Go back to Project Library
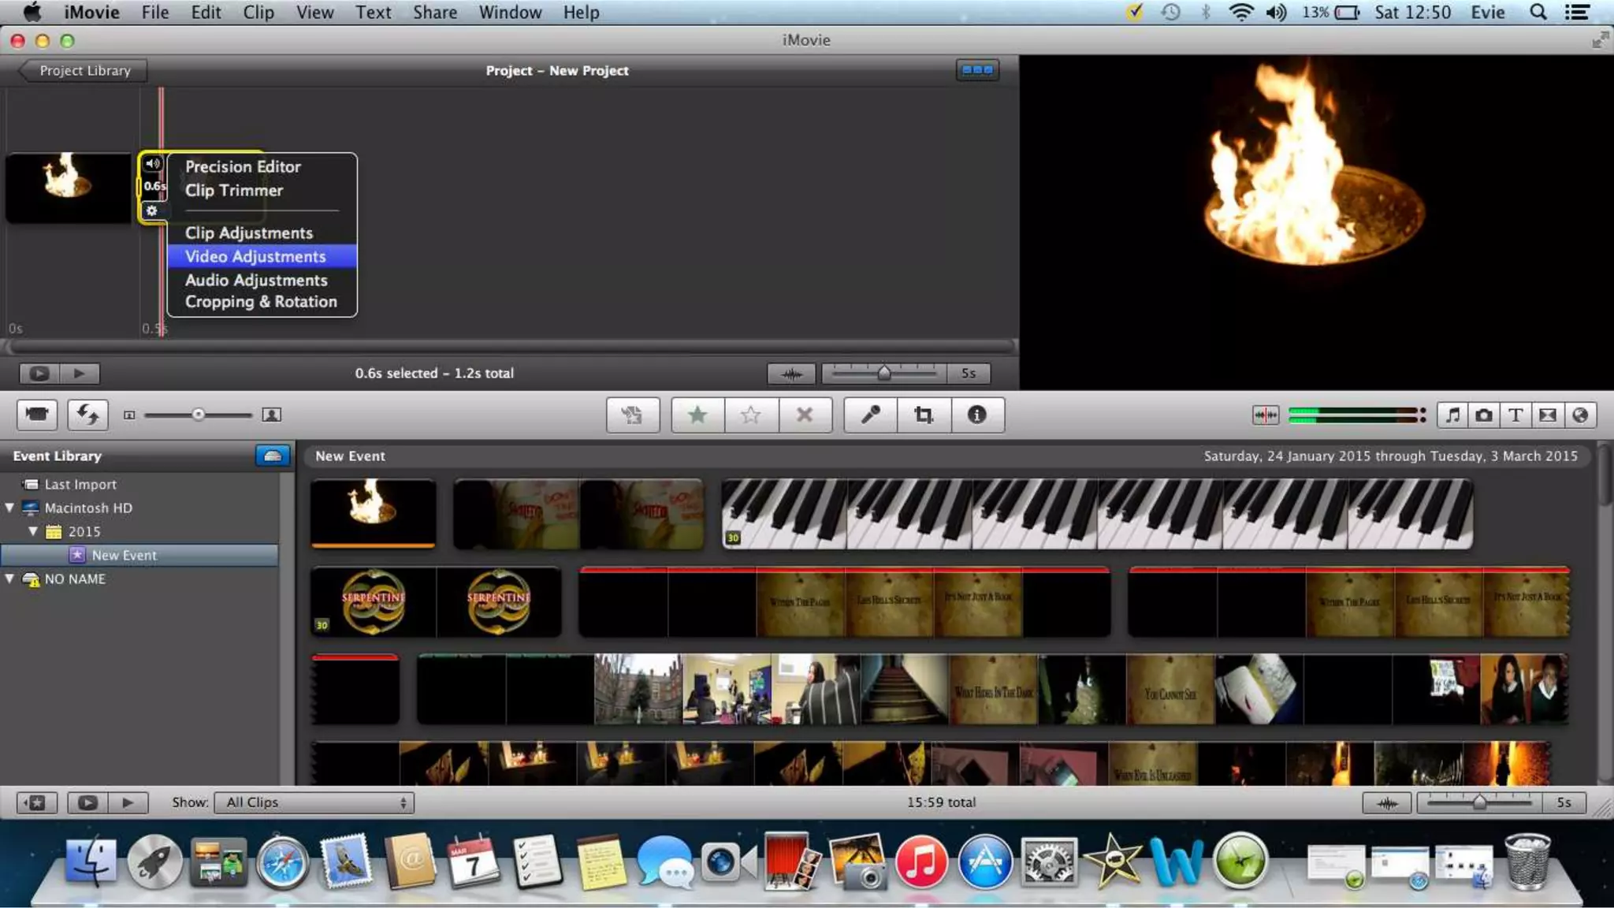This screenshot has height=908, width=1614. click(83, 70)
